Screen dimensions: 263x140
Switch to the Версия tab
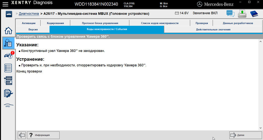(33, 29)
